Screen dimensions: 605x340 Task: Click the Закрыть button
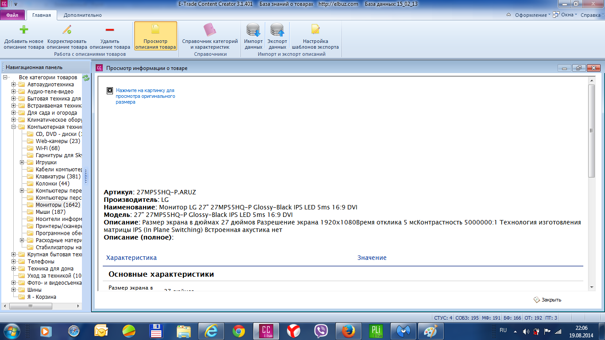tap(547, 300)
